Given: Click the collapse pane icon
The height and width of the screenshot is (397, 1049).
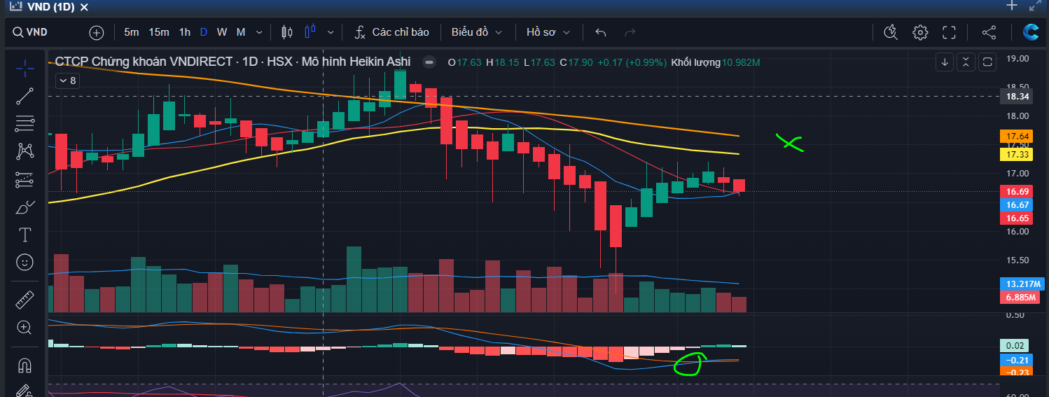Looking at the screenshot, I should pyautogui.click(x=966, y=62).
